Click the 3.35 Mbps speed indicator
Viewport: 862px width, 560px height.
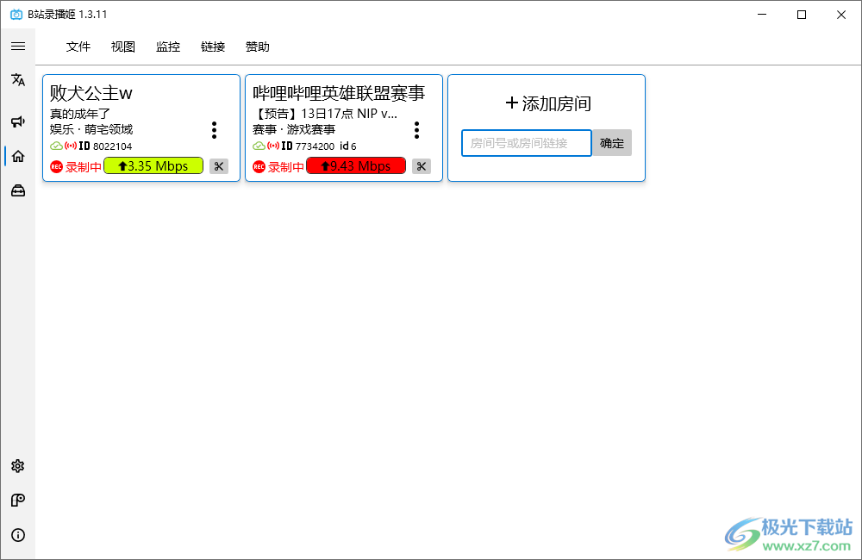tap(153, 166)
